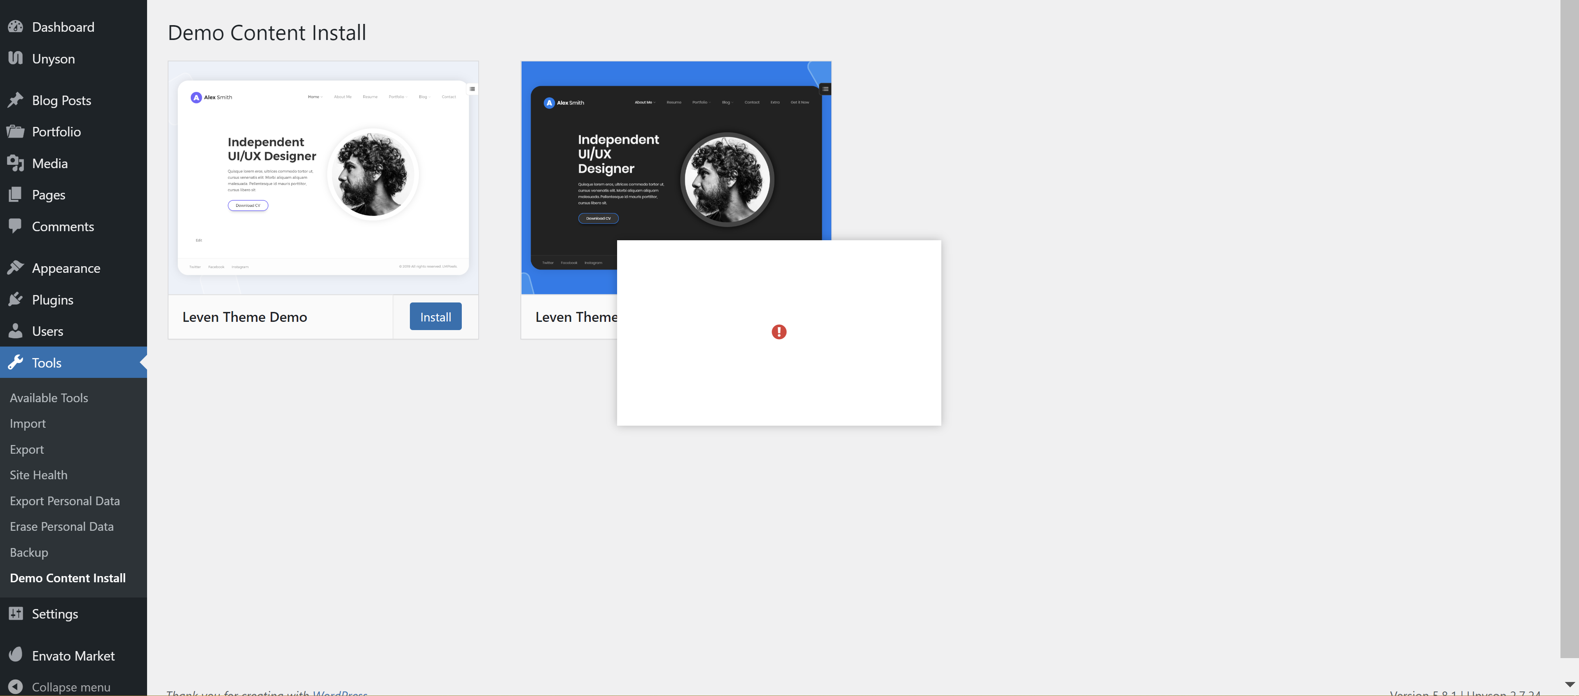Click the Tools wrench icon
Viewport: 1579px width, 696px height.
click(16, 362)
